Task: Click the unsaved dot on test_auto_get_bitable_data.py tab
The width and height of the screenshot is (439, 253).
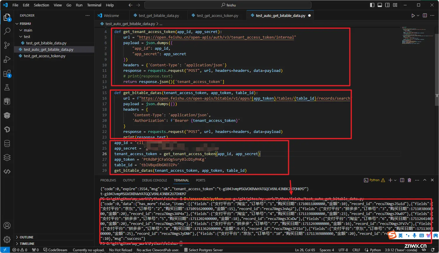Action: (x=309, y=15)
